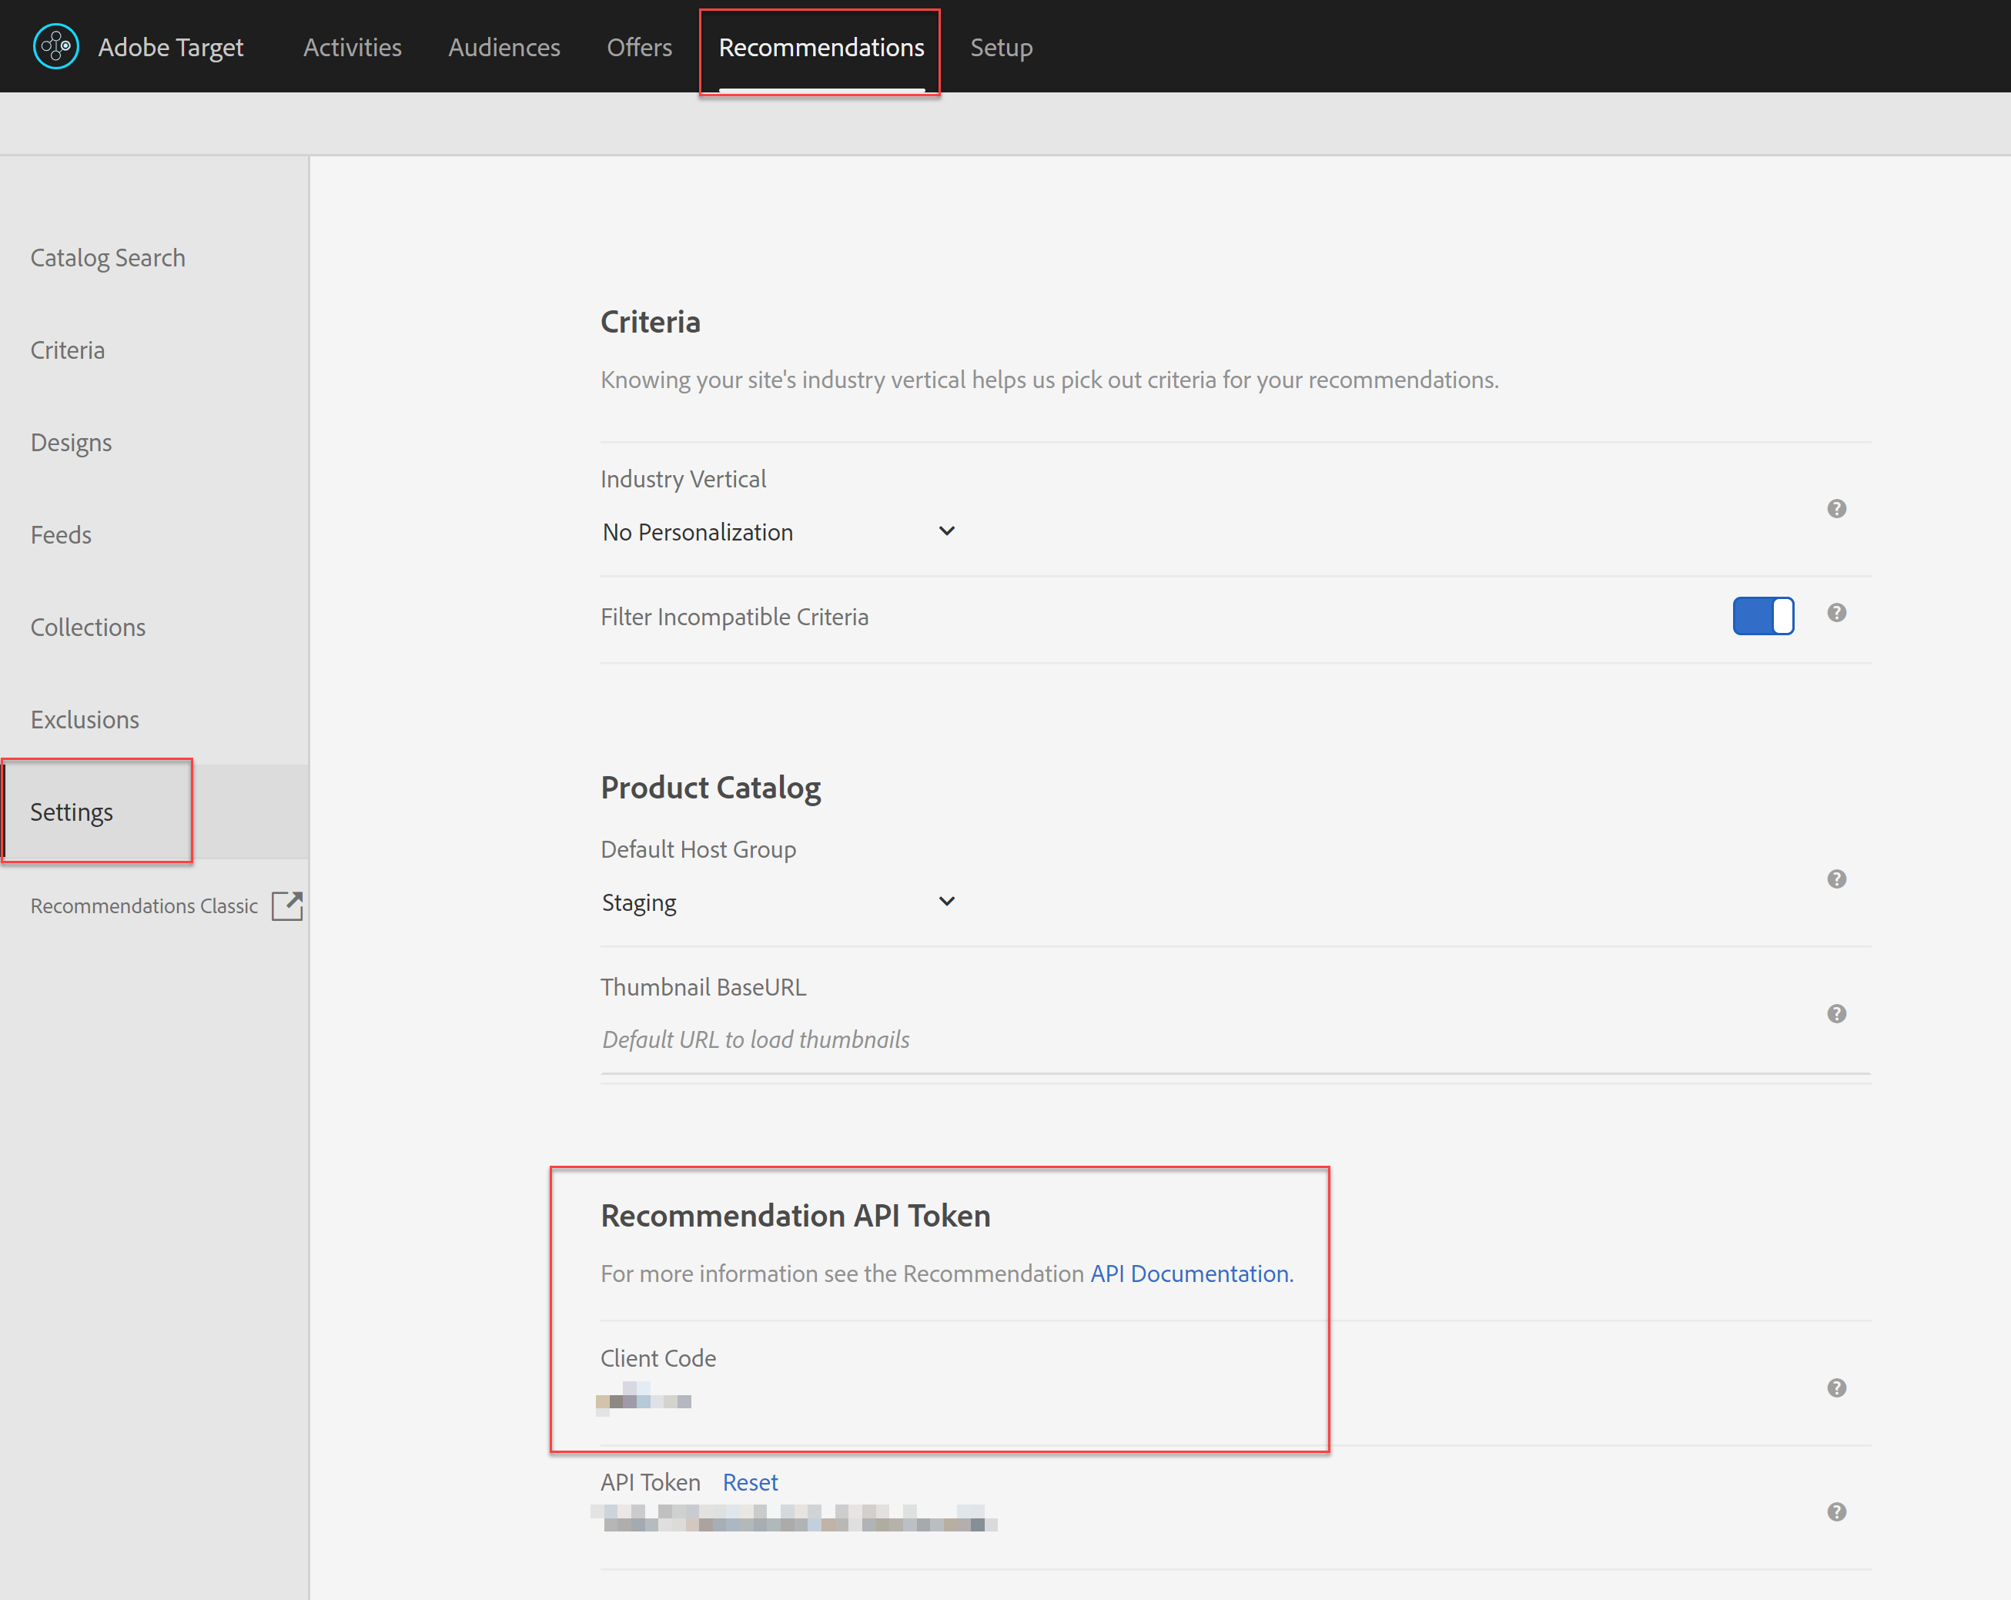Show help for Client Code

tap(1835, 1387)
